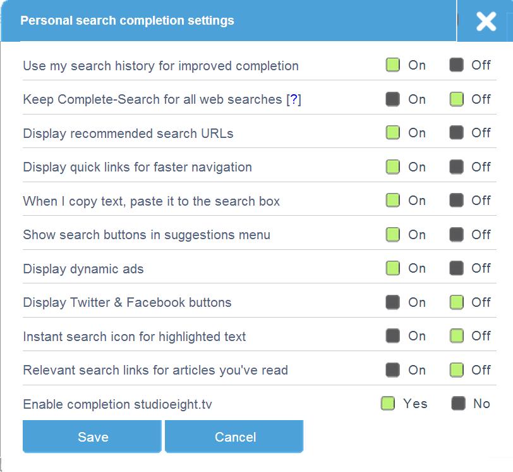
Task: Select Off for Twitter & Facebook buttons
Action: (x=457, y=302)
